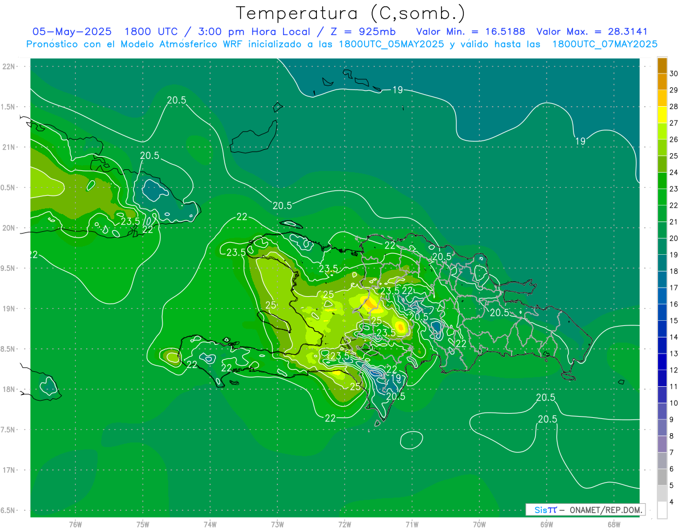Click the '73W' longitude axis label

pyautogui.click(x=277, y=524)
